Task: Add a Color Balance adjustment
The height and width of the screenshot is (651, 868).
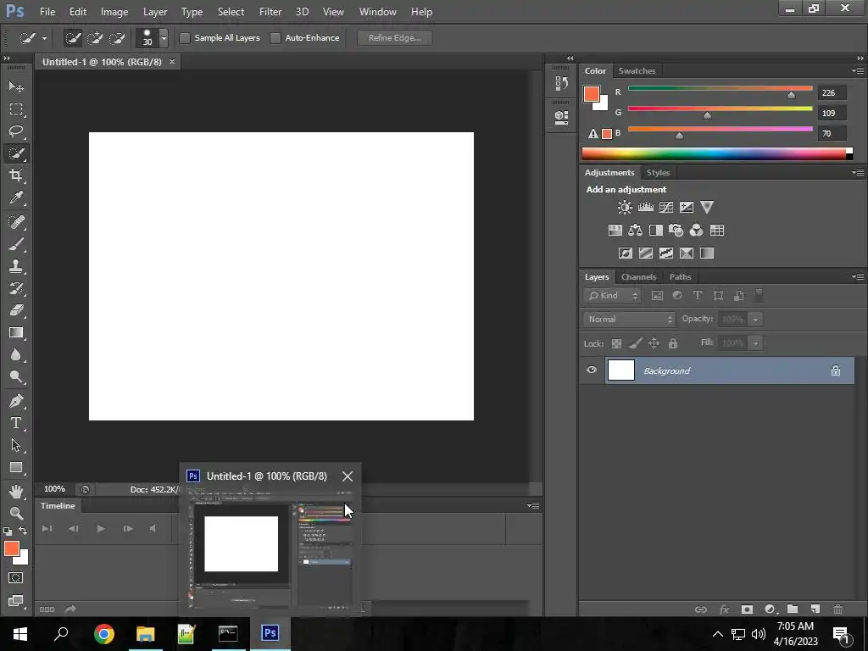Action: coord(636,231)
